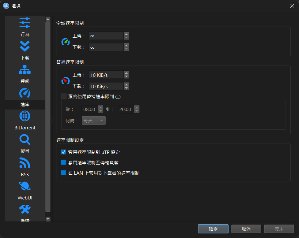Click the splitter handle beside the sidebar
The width and height of the screenshot is (299, 238).
52,120
